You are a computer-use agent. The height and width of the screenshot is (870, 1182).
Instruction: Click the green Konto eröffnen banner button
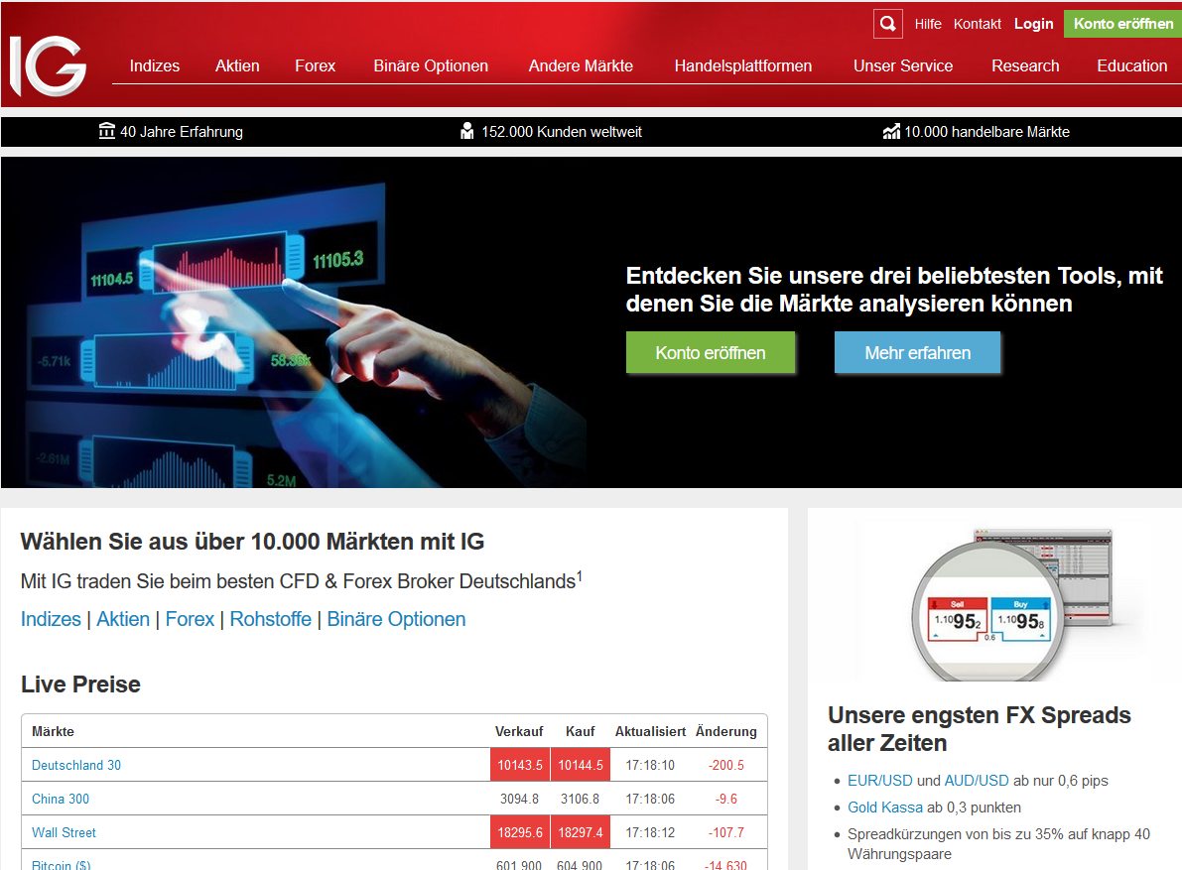(711, 352)
